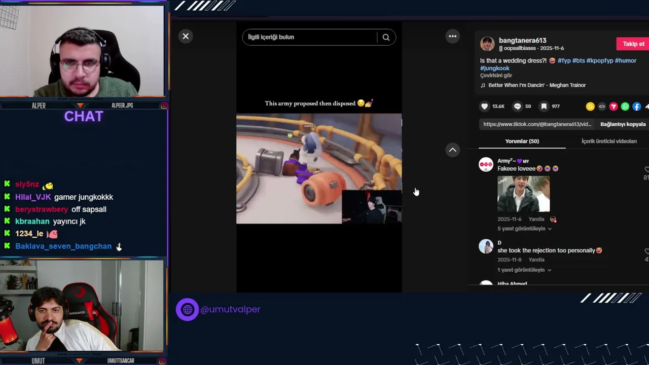649x365 pixels.
Task: Switch to İçerik üreticisi videoları tab
Action: point(609,141)
